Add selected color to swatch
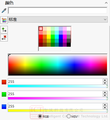 click(4, 30)
